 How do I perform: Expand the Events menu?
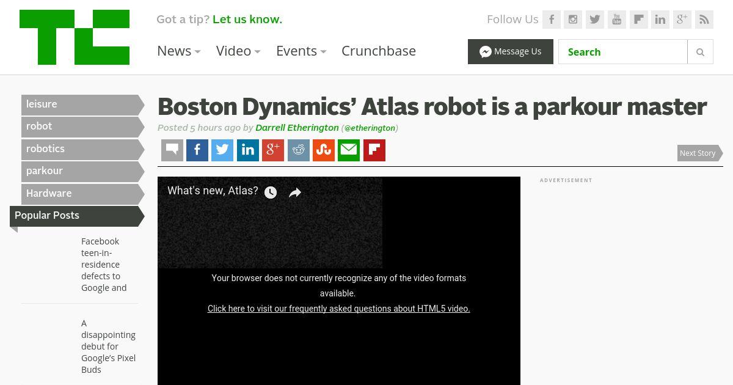(x=301, y=51)
